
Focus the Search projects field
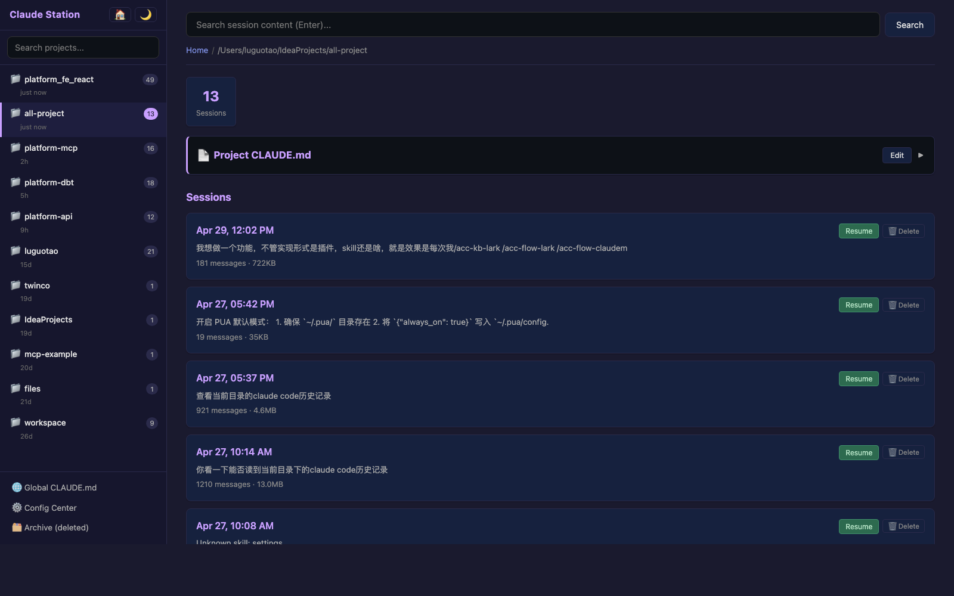(83, 48)
